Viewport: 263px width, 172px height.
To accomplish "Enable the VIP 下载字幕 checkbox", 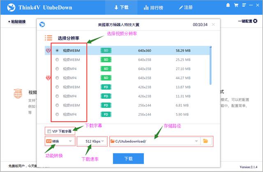I will 49,131.
